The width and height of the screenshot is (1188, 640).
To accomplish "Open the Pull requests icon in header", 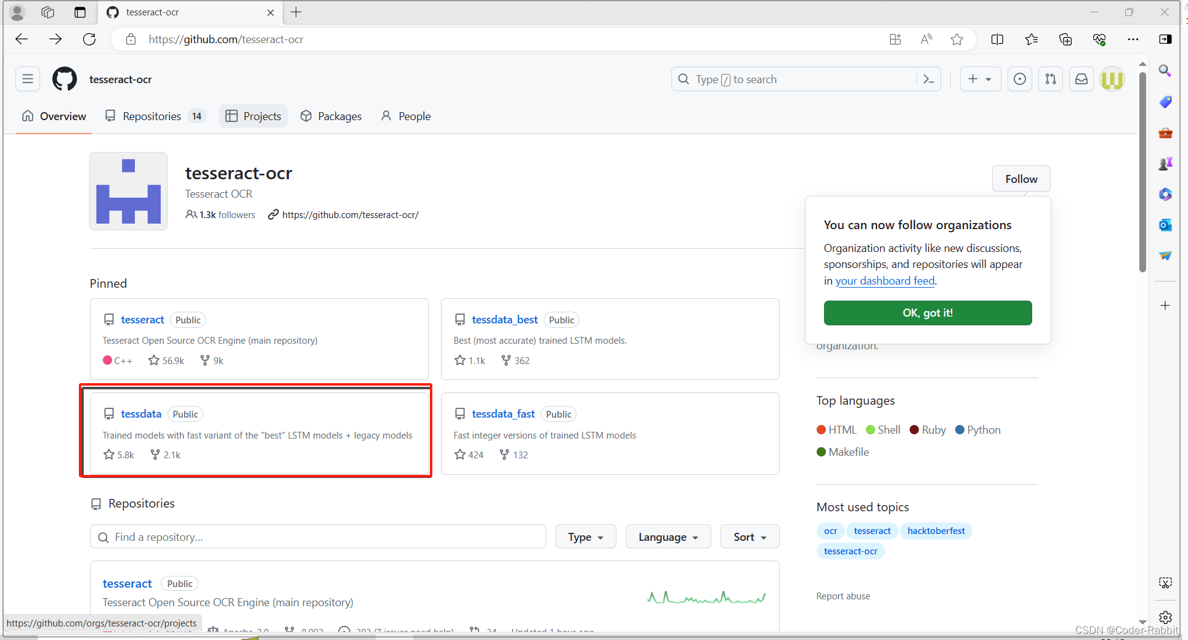I will (1051, 79).
